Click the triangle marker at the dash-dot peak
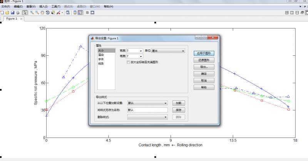Image resolution: width=308 pixels, height=161 pixels. tap(81, 46)
